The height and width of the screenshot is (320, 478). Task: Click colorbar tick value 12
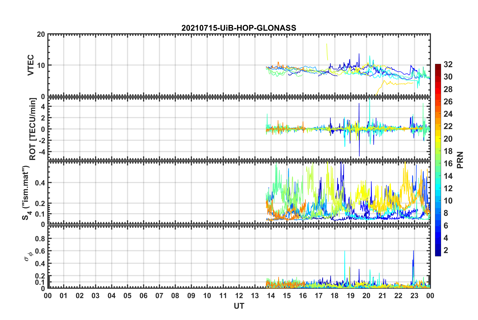tap(448, 188)
